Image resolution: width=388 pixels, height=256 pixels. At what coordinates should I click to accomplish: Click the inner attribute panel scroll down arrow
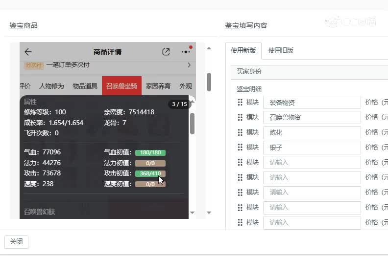(x=192, y=213)
